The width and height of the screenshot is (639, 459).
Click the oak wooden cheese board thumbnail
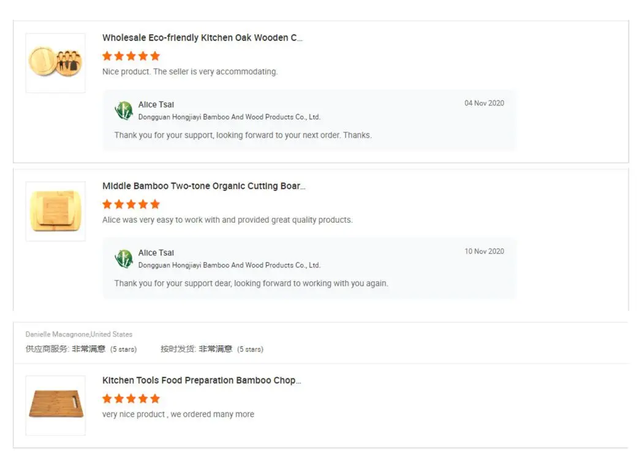point(55,62)
